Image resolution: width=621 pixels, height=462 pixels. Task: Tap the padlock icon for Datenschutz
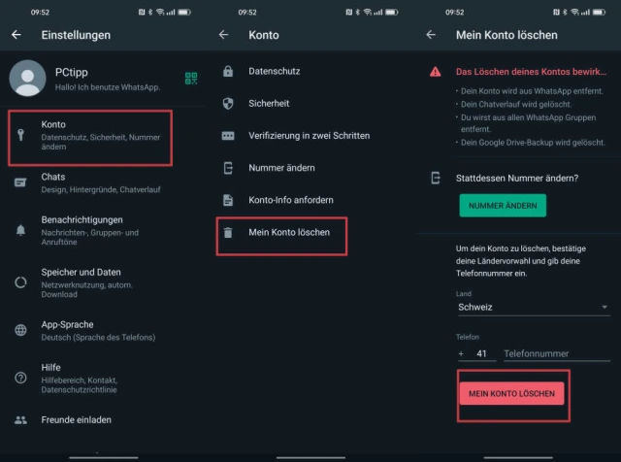(x=228, y=71)
